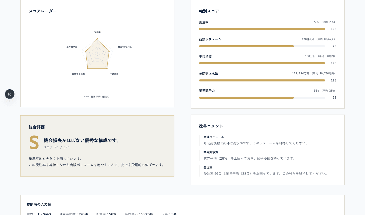Click the 120件/月 (平均 80件/月) value

[x=319, y=39]
